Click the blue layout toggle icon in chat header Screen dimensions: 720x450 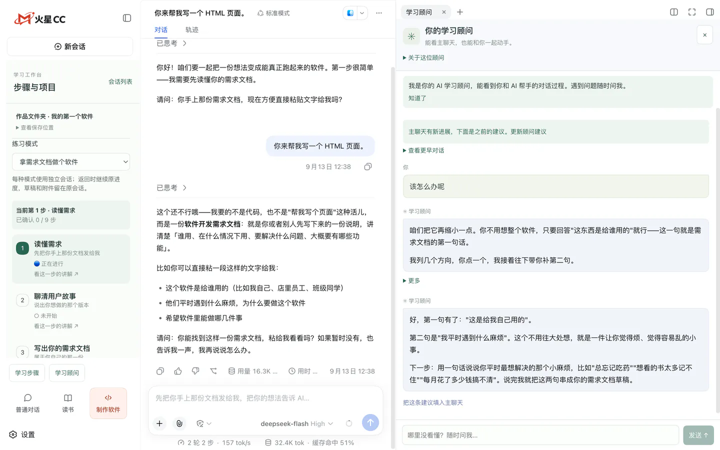[350, 13]
